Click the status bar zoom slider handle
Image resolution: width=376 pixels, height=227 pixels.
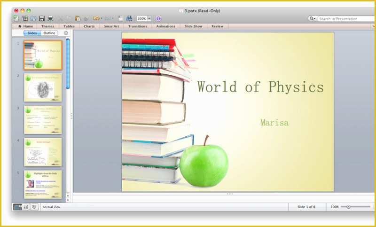[x=348, y=207]
